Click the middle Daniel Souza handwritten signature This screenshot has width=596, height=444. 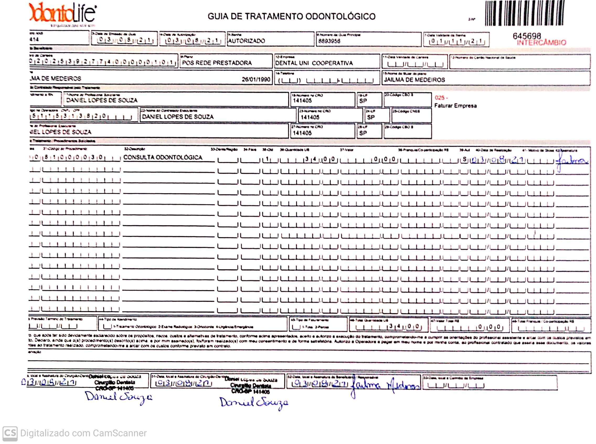(x=253, y=403)
